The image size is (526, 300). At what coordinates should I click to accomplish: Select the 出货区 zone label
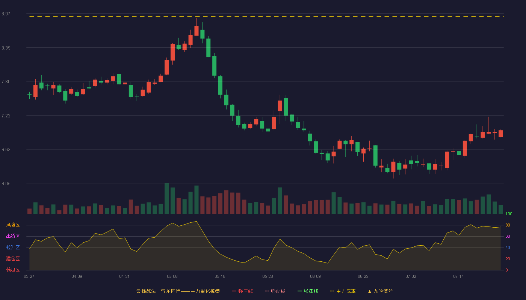[x=13, y=236]
